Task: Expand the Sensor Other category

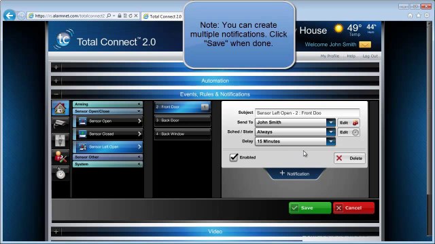Action: pyautogui.click(x=107, y=157)
